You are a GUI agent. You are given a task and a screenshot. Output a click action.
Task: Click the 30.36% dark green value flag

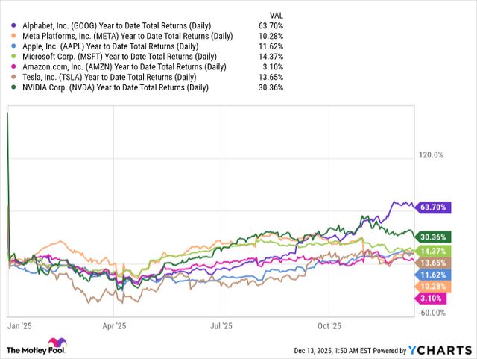(x=434, y=236)
